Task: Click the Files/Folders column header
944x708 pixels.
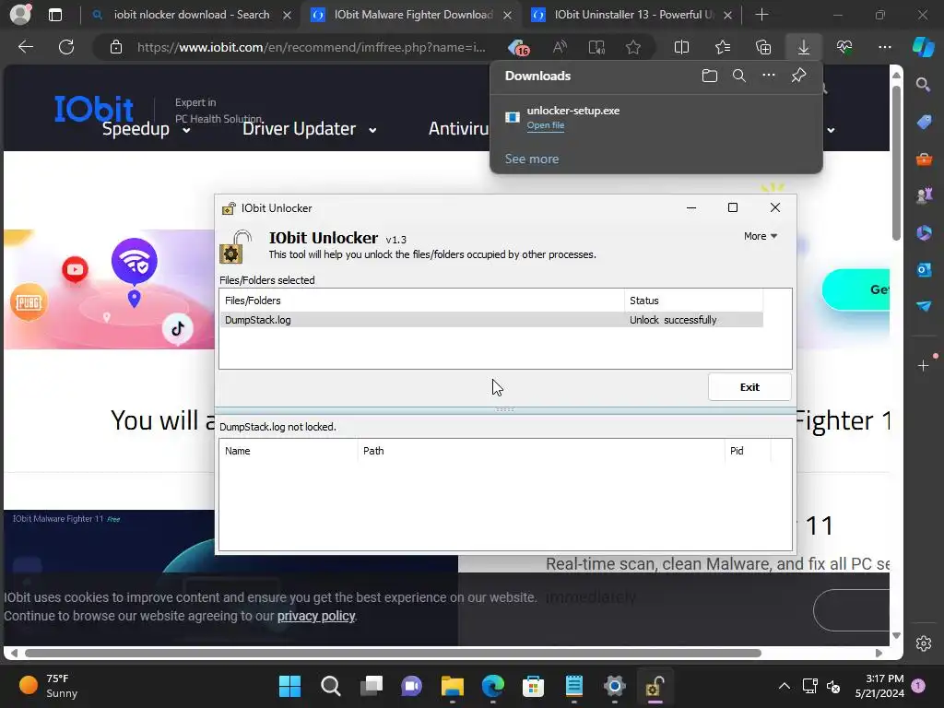Action: (421, 301)
